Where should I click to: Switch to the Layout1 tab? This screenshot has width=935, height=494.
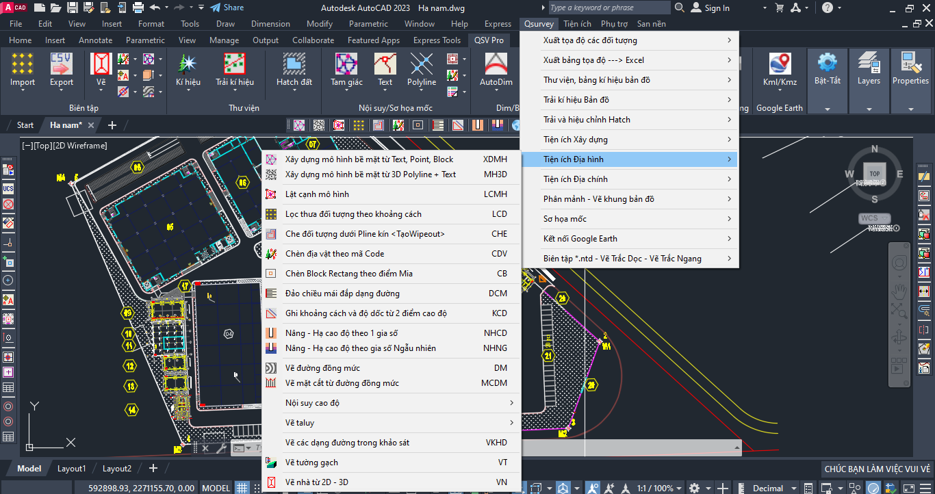(x=71, y=469)
